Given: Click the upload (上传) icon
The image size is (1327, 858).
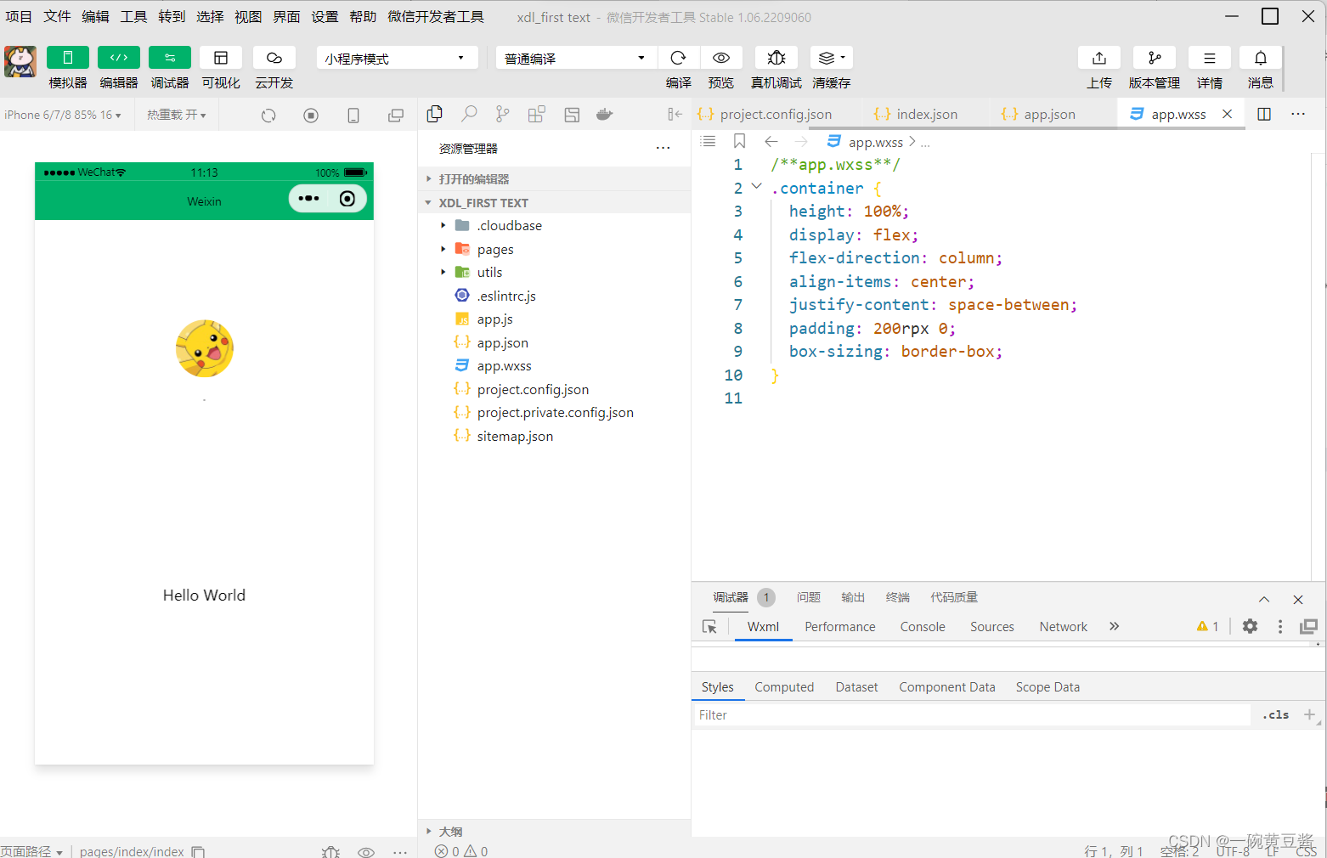Looking at the screenshot, I should click(1099, 57).
